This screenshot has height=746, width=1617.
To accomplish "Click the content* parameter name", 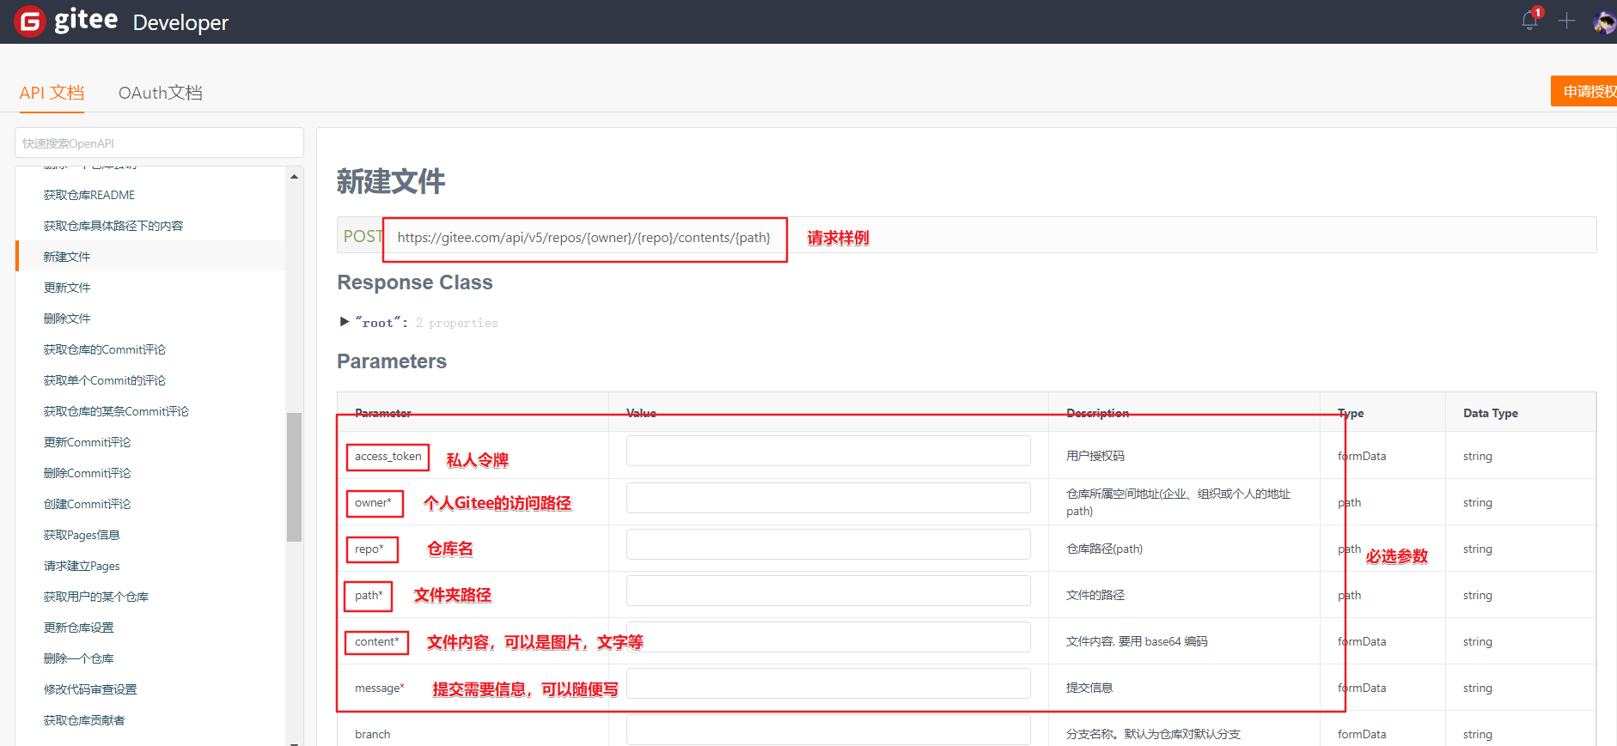I will tap(377, 641).
